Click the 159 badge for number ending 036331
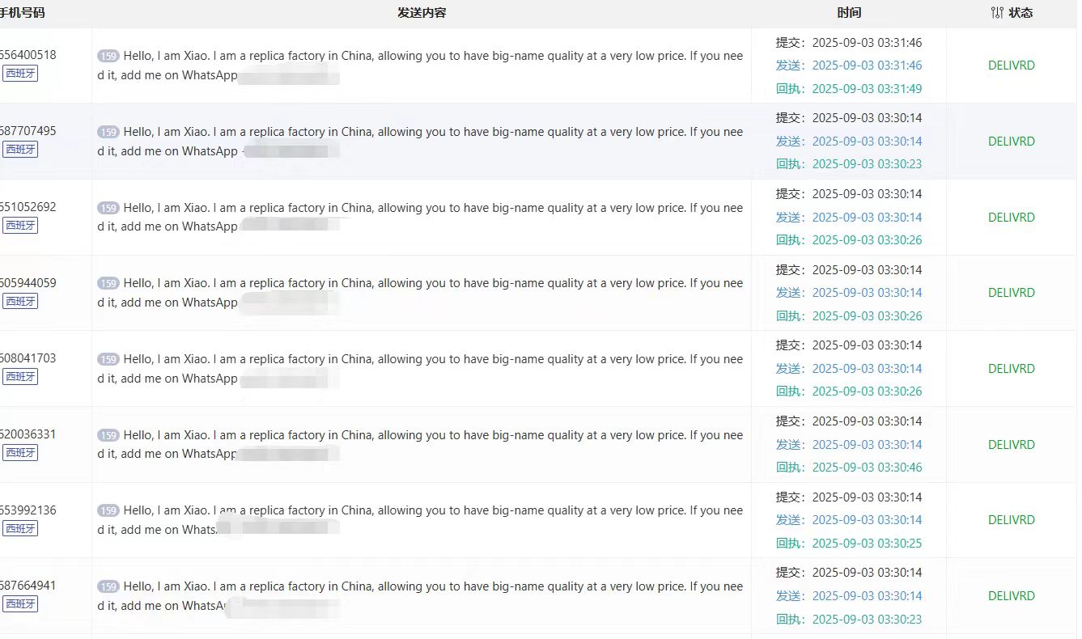The width and height of the screenshot is (1082, 639). pos(108,435)
